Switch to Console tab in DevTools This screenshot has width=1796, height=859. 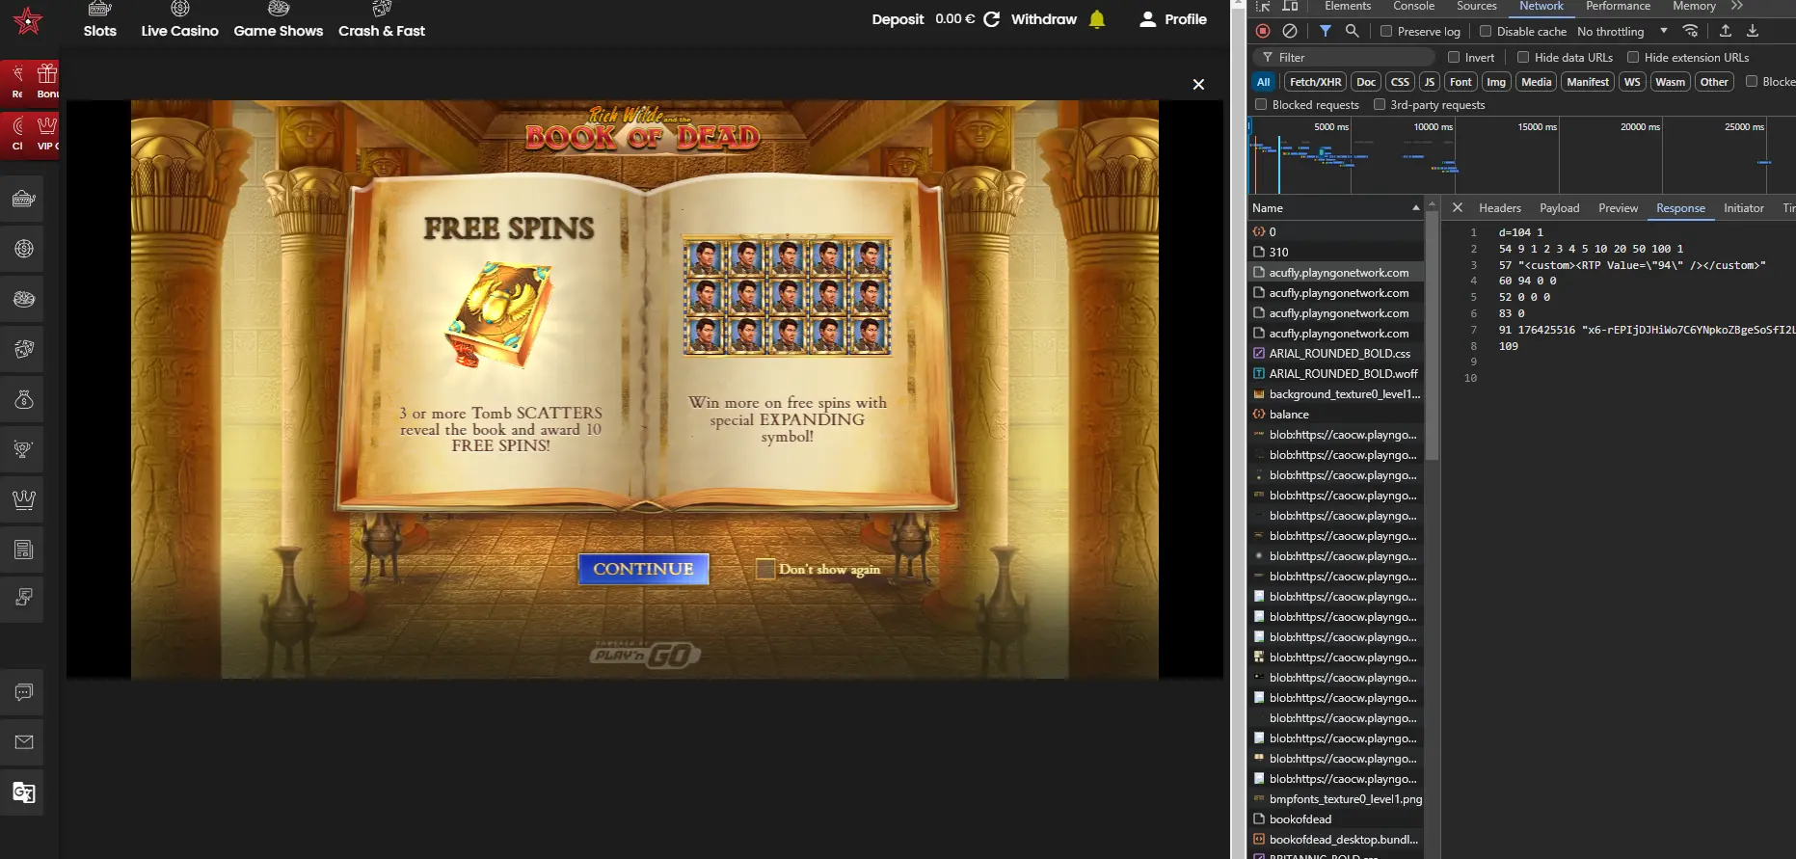[1414, 6]
